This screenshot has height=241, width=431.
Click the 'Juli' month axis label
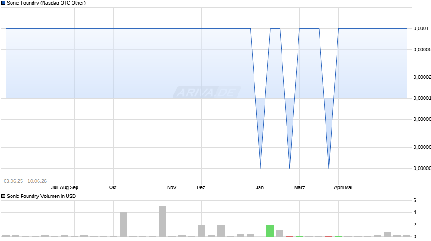click(x=55, y=188)
